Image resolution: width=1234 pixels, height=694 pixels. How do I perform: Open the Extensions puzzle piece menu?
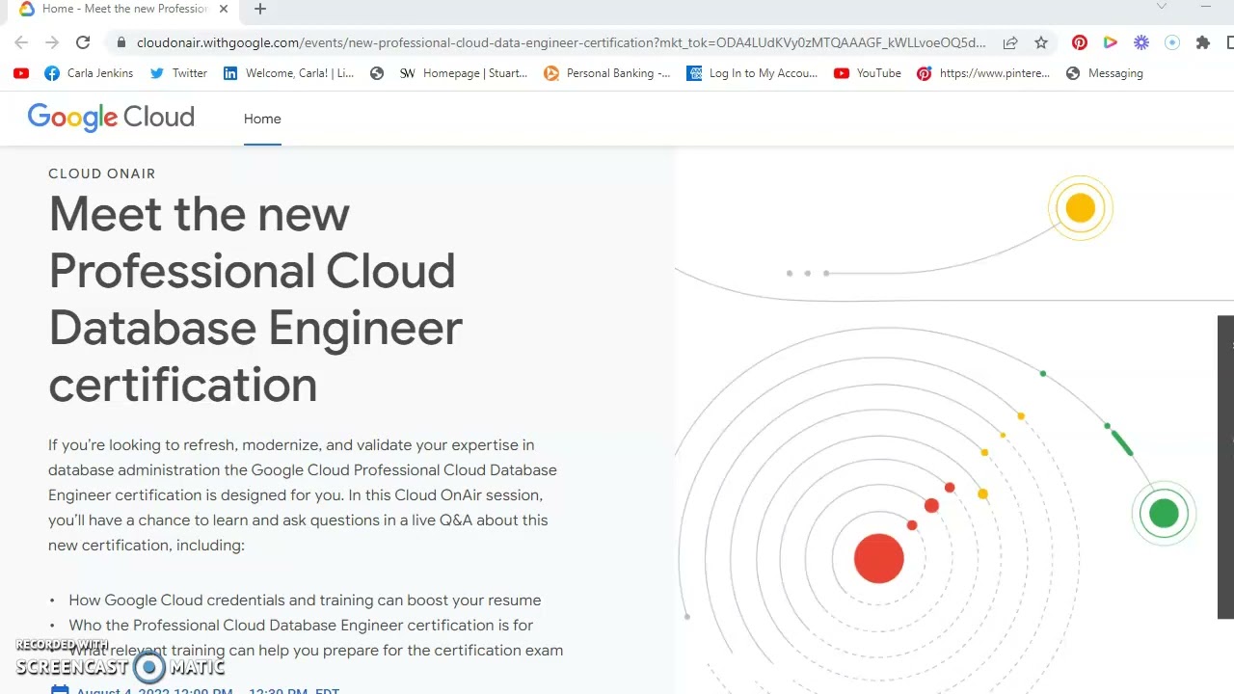[x=1203, y=42]
